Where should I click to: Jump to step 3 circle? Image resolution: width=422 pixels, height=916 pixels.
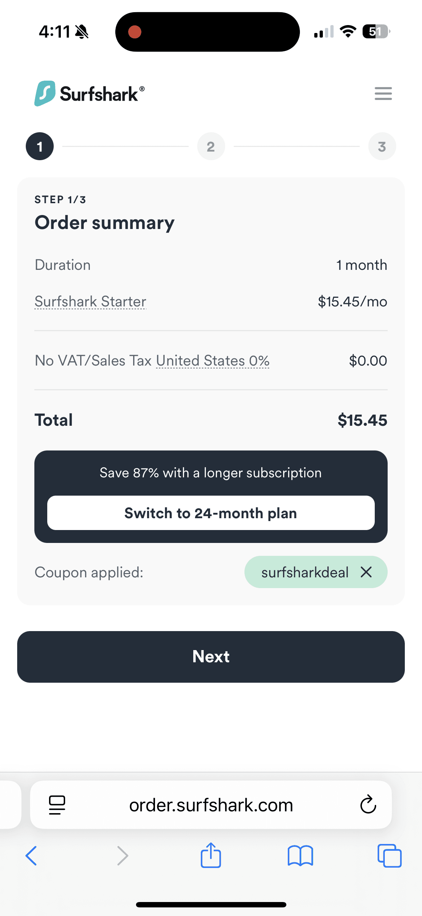(x=382, y=146)
